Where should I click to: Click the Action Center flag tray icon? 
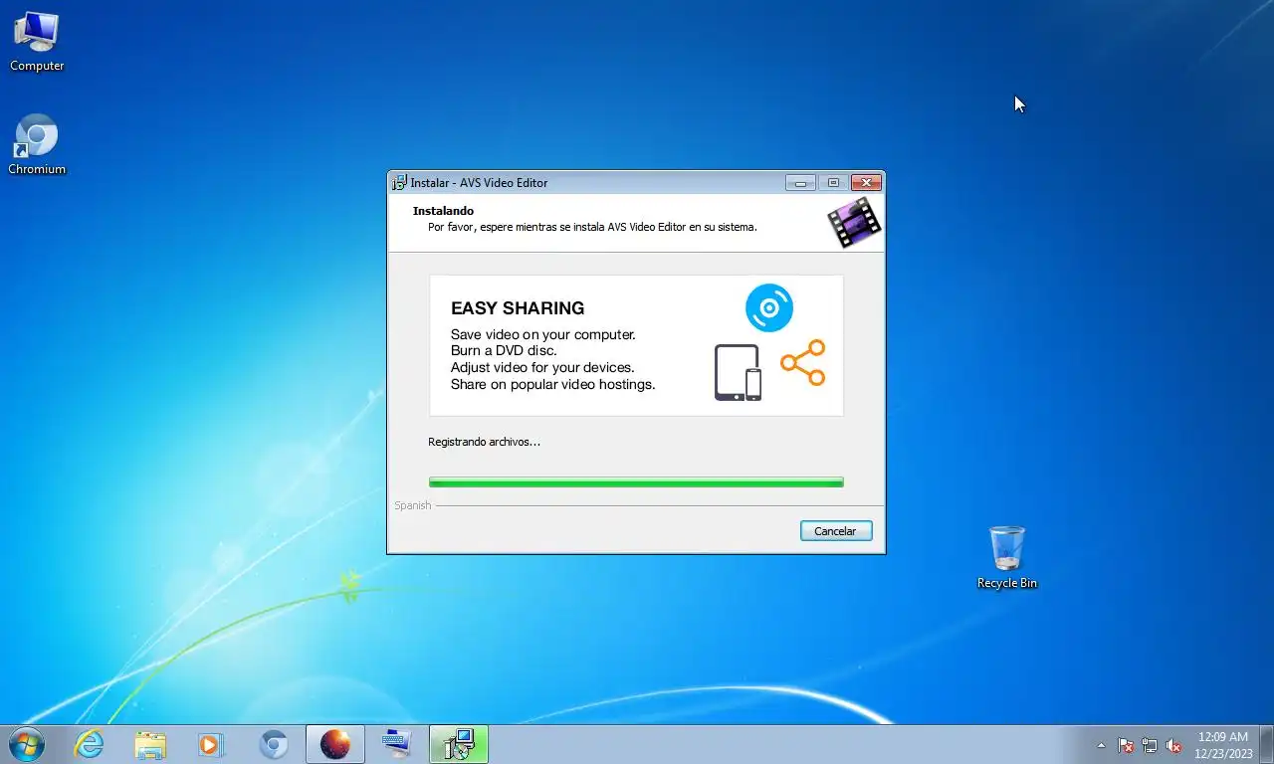(x=1126, y=745)
